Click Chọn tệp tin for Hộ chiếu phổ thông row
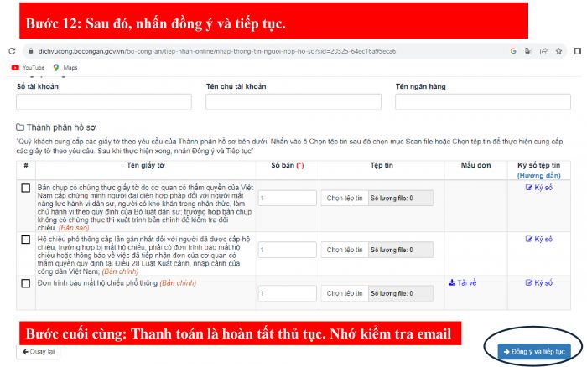Screen dimensions: 587x367 pos(345,250)
